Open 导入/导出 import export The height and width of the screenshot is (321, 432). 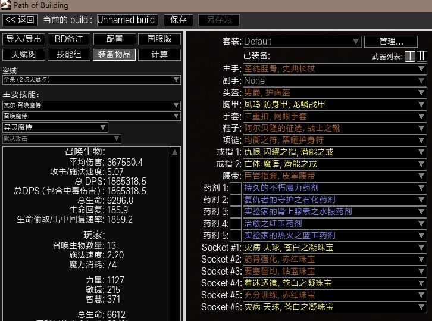(24, 39)
